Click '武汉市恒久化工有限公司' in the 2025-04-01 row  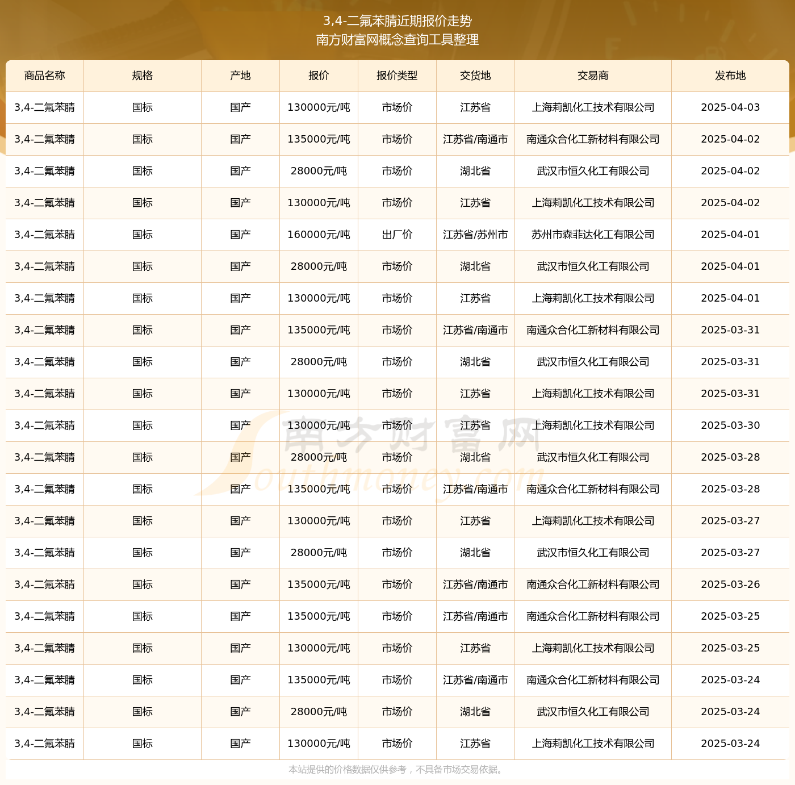tap(593, 266)
